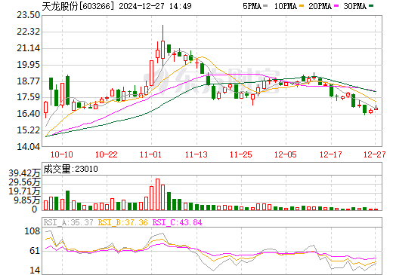The height and width of the screenshot is (275, 393).
Task: Click the RSI_C:43.84 indicator label
Action: [x=178, y=222]
